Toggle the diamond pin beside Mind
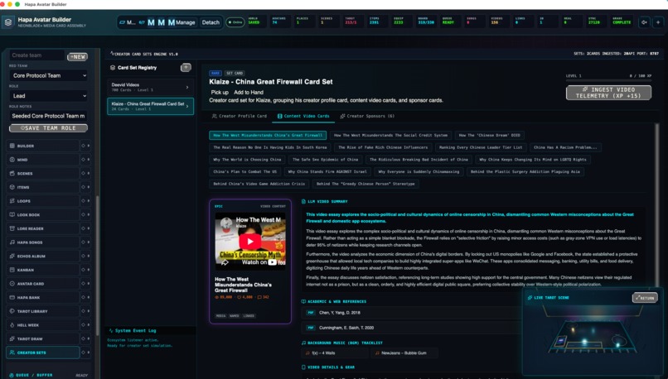Screen dimensions: 668x379 [83, 160]
